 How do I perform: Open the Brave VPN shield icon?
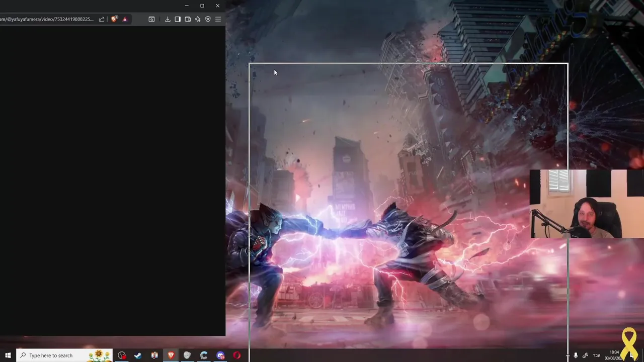(208, 19)
